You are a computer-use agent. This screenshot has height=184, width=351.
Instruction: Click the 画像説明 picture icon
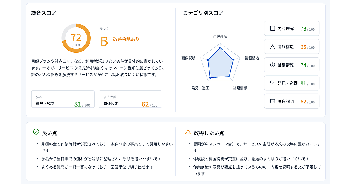[272, 101]
